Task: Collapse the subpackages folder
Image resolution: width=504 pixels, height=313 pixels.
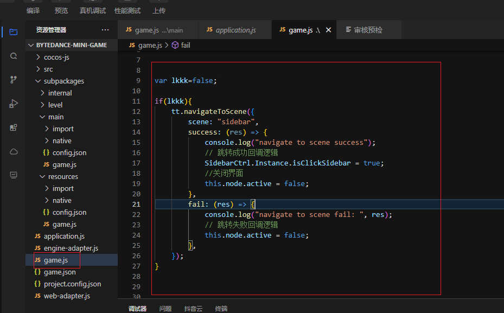Action: click(63, 81)
